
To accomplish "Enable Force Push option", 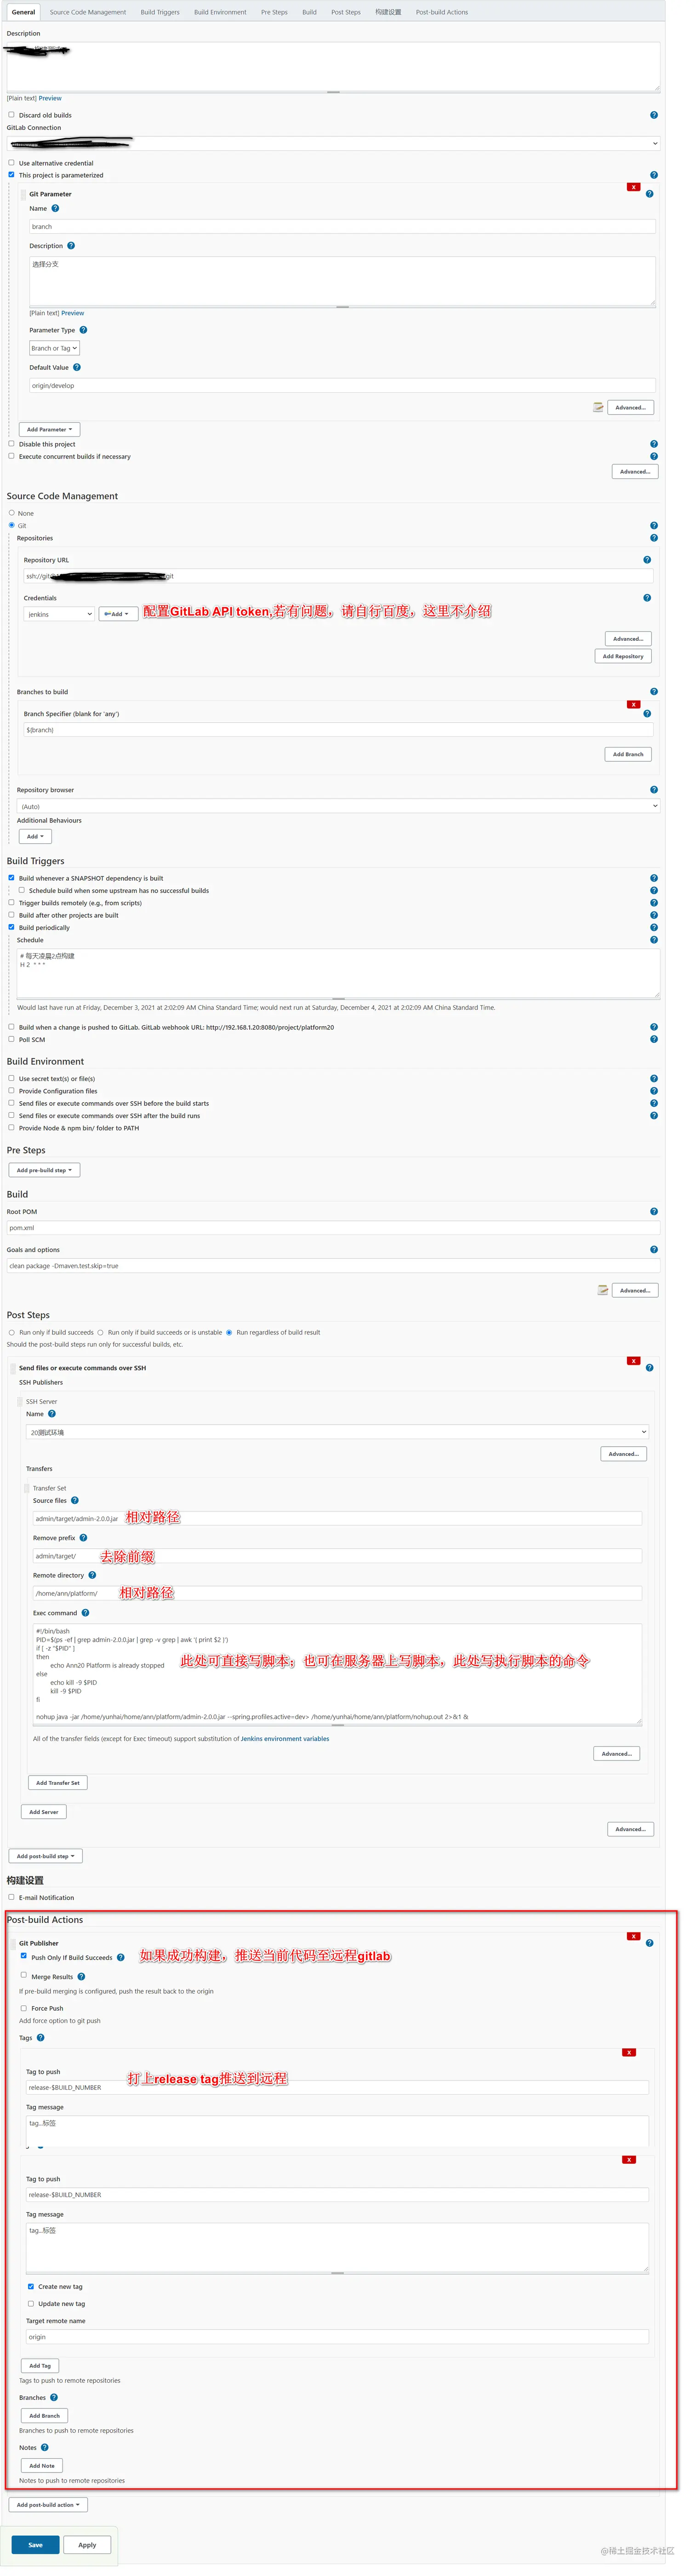I will (x=23, y=2008).
